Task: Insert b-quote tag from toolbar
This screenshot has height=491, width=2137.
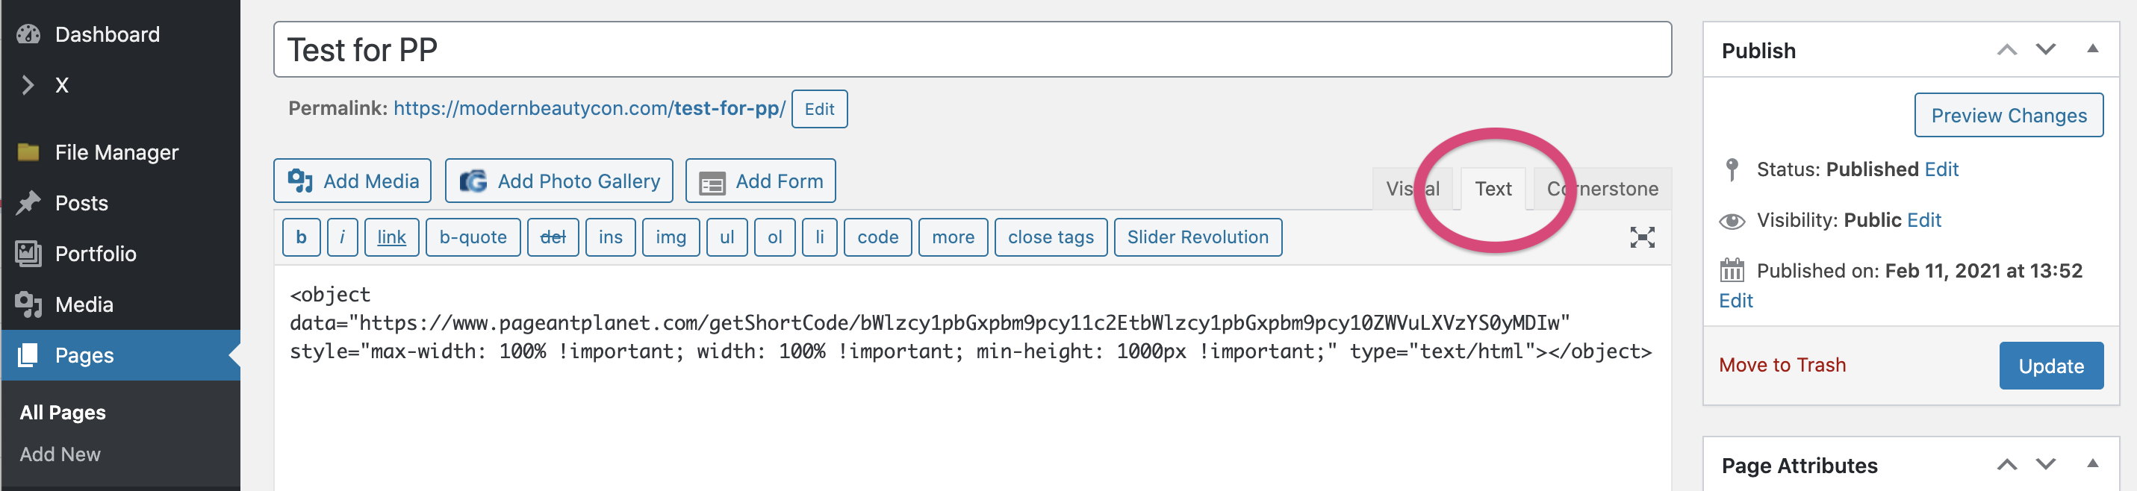Action: tap(473, 237)
